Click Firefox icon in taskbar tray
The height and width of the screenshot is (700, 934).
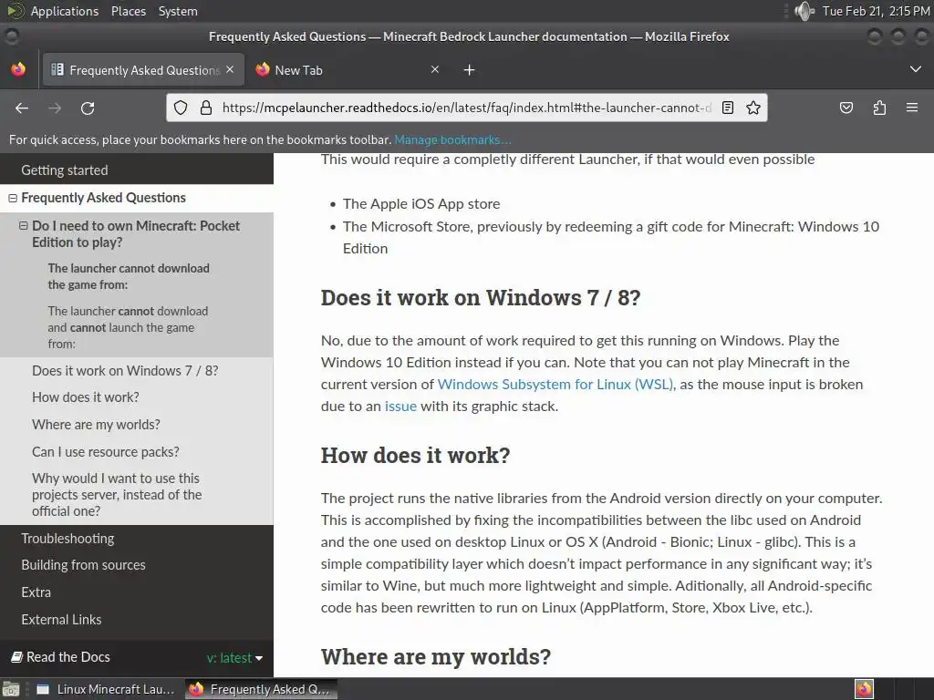(864, 689)
